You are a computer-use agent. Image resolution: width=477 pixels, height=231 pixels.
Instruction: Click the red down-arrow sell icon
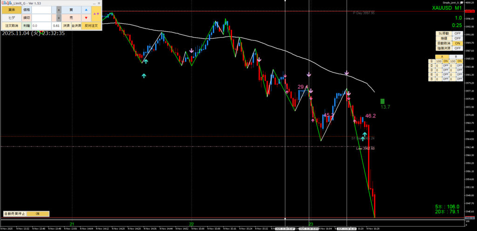pos(86,18)
